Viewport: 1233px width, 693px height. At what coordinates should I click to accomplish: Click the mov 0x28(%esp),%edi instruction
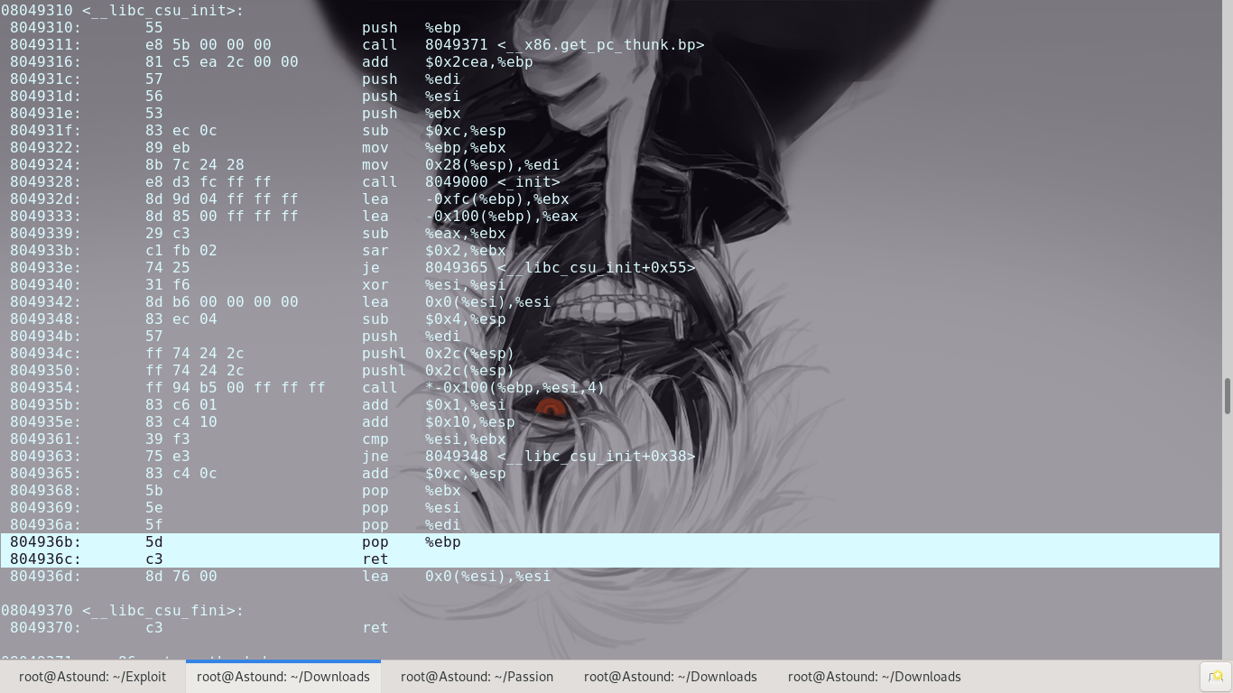[460, 165]
